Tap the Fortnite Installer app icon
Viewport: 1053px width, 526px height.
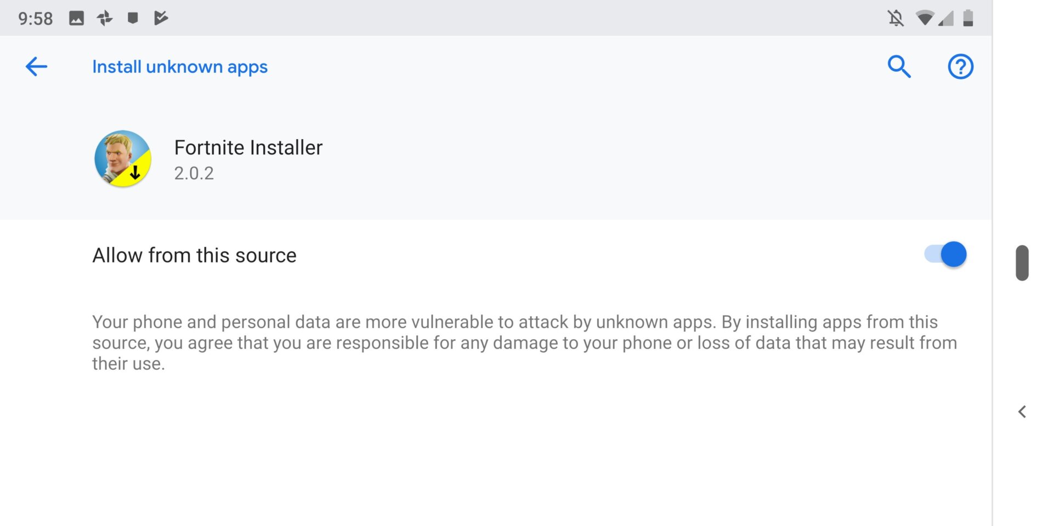[x=123, y=159]
